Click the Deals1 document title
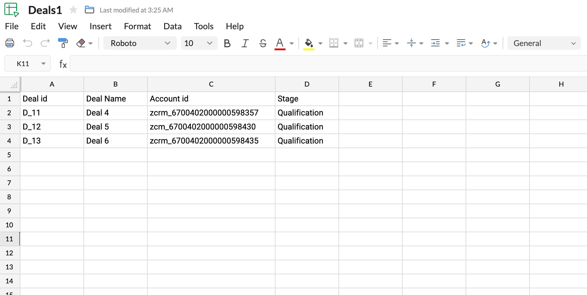Image resolution: width=587 pixels, height=295 pixels. click(45, 10)
